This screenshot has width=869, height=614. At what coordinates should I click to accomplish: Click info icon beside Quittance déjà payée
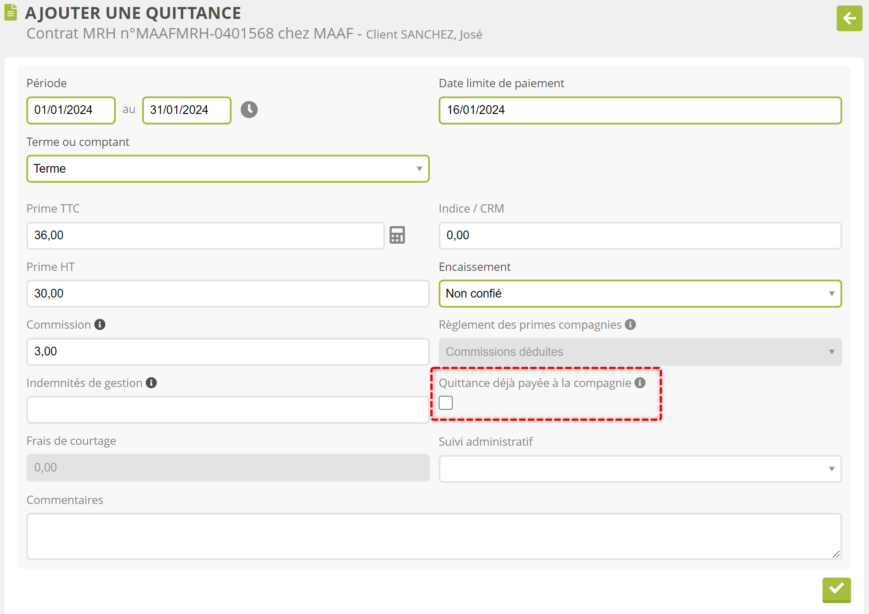[640, 383]
